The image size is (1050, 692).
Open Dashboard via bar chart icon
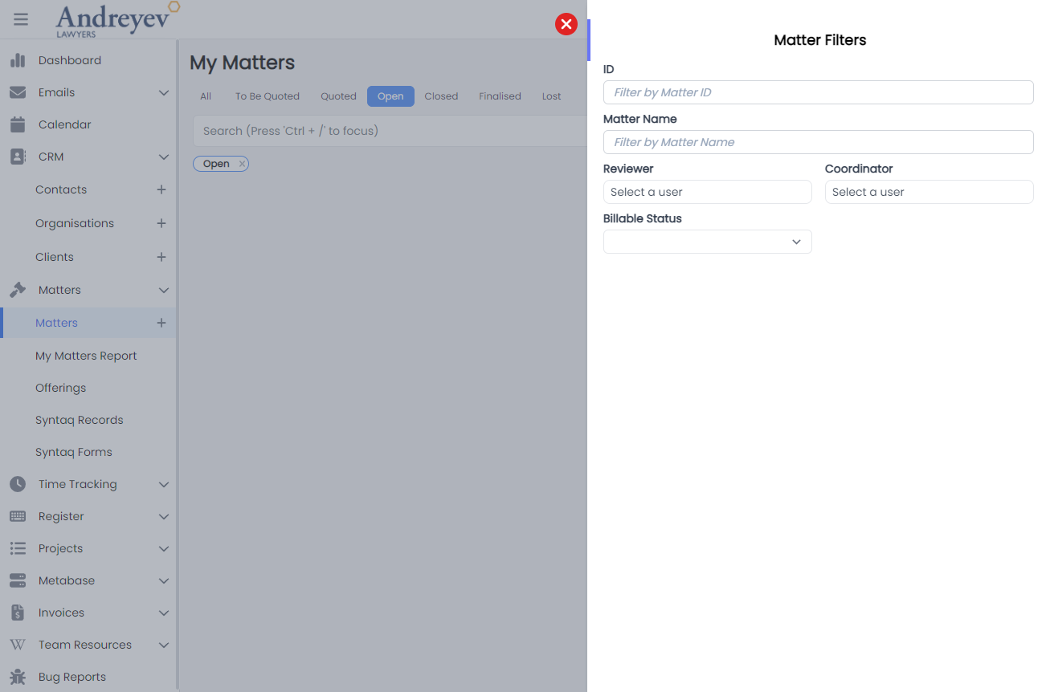(x=18, y=60)
